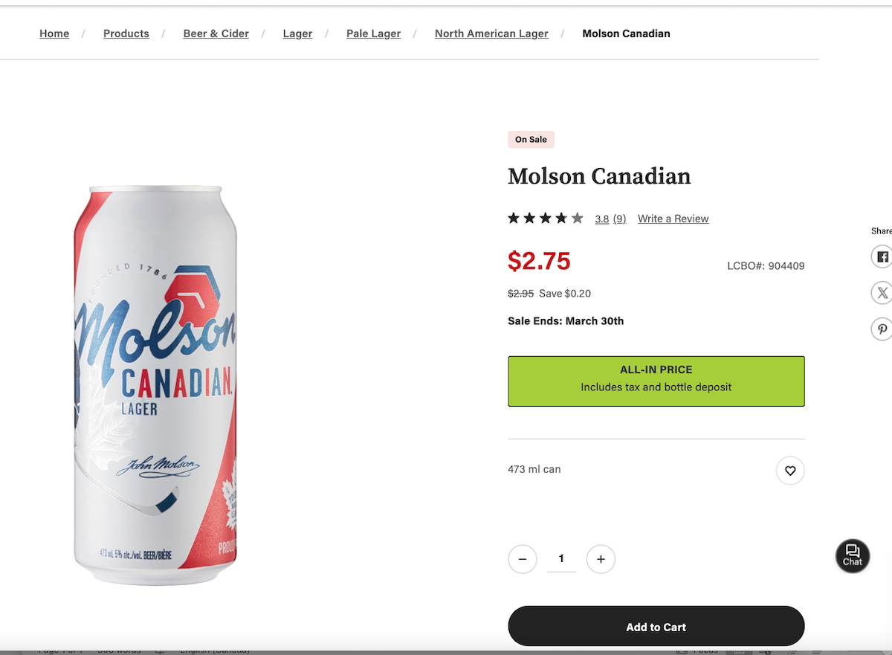The width and height of the screenshot is (892, 655).
Task: Share the product on Facebook
Action: (x=882, y=257)
